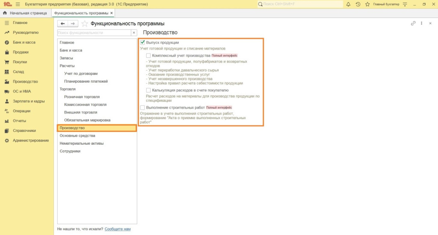
Task: Open history clock icon
Action: point(358,4)
